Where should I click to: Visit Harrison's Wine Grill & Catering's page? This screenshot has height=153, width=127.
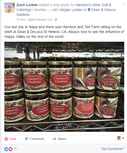pos(64,7)
